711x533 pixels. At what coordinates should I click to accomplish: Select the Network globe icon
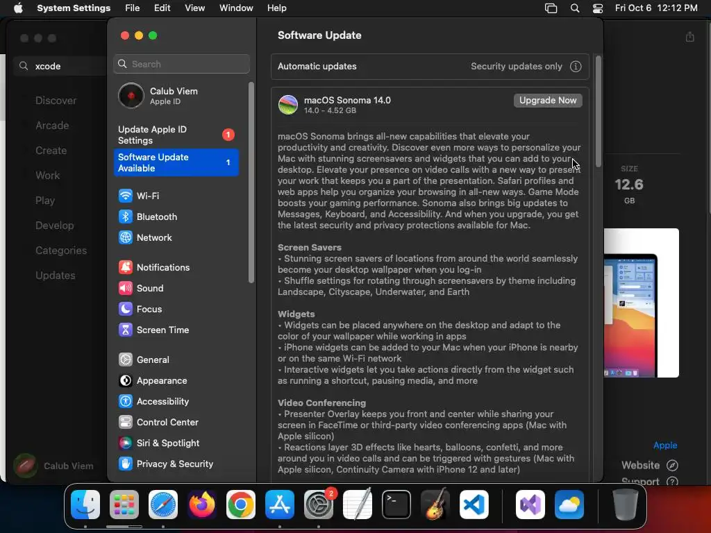(126, 237)
